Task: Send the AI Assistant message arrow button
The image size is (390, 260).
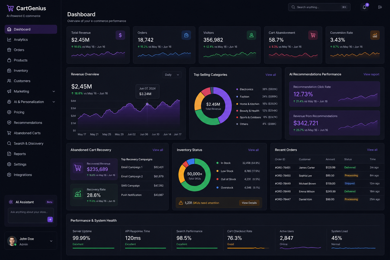Action: click(50, 219)
